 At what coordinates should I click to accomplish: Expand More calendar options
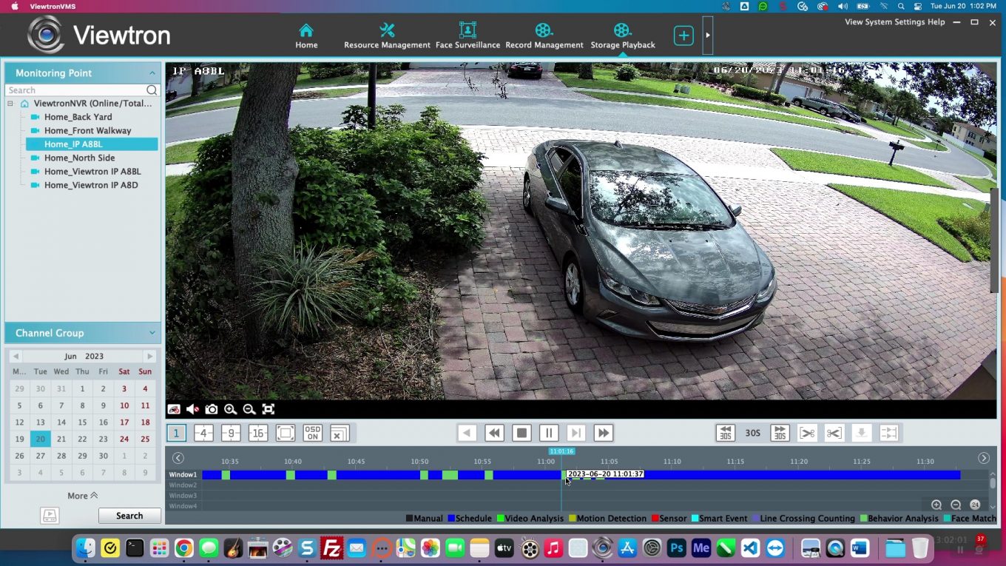81,495
